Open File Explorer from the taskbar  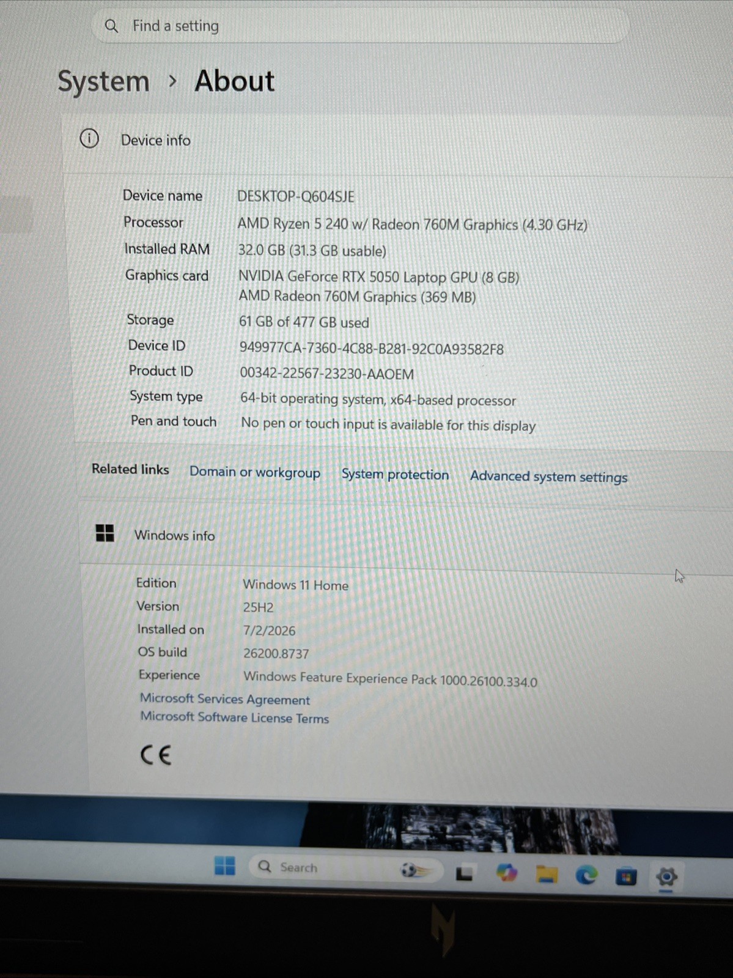547,875
